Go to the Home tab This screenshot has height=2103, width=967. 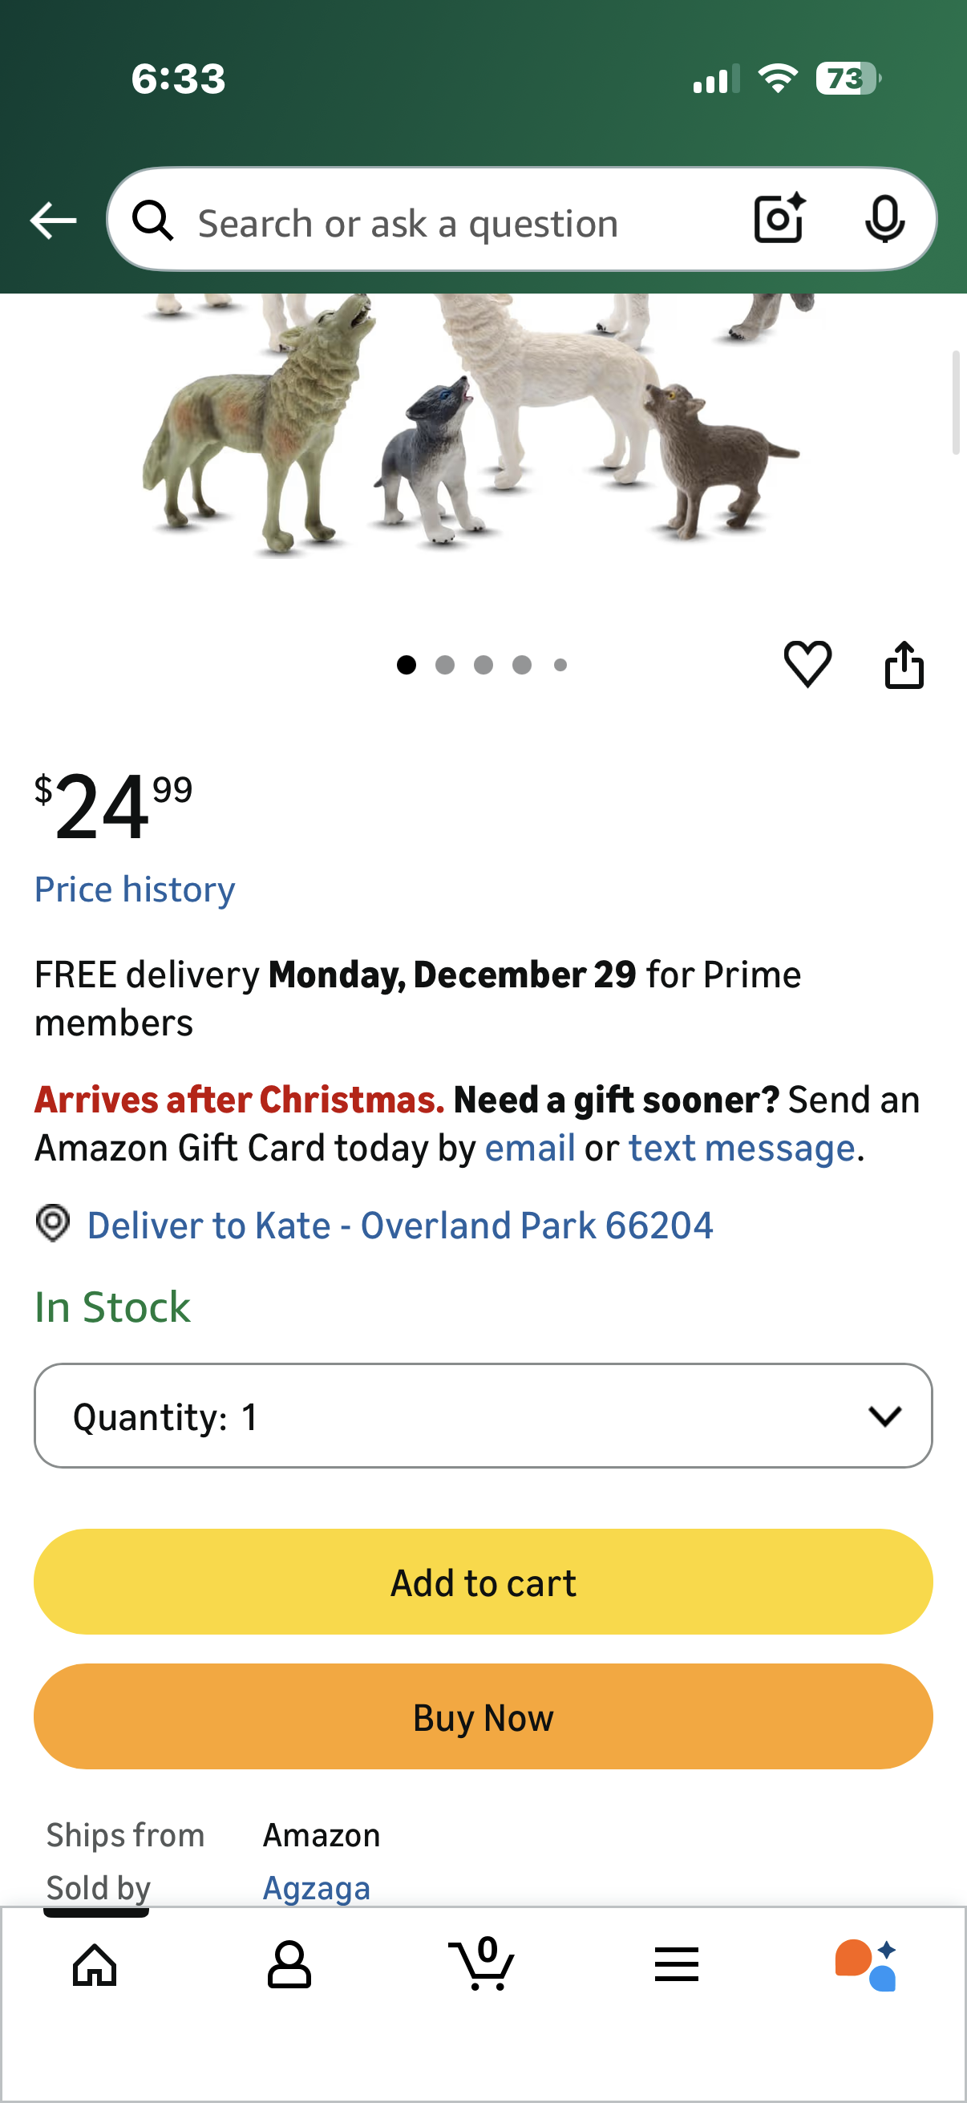coord(95,1964)
